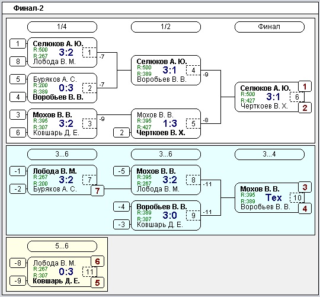
Task: Click the Тех result in 3...4 match
Action: (273, 197)
